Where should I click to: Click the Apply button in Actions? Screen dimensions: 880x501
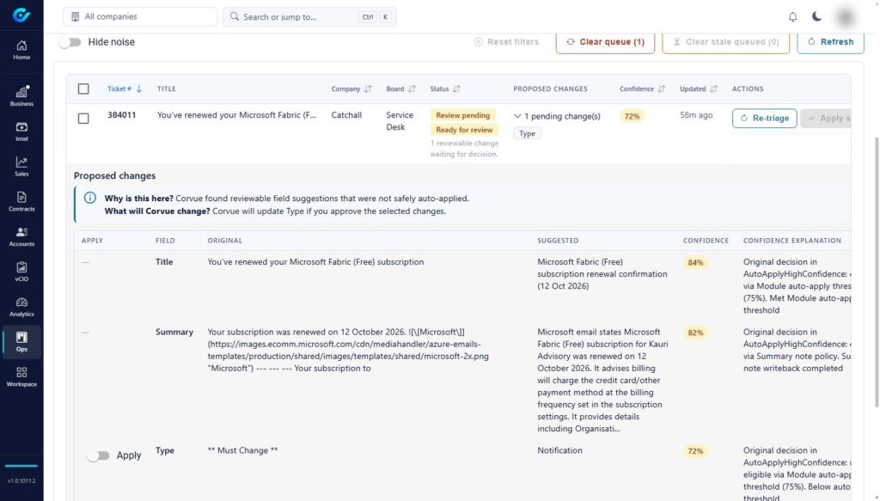click(826, 119)
